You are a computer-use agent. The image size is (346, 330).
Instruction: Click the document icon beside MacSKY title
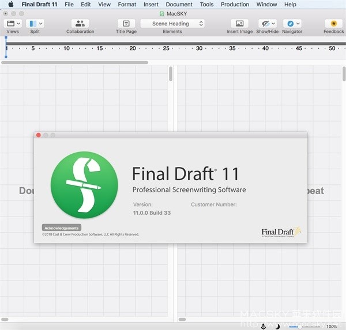(x=161, y=14)
